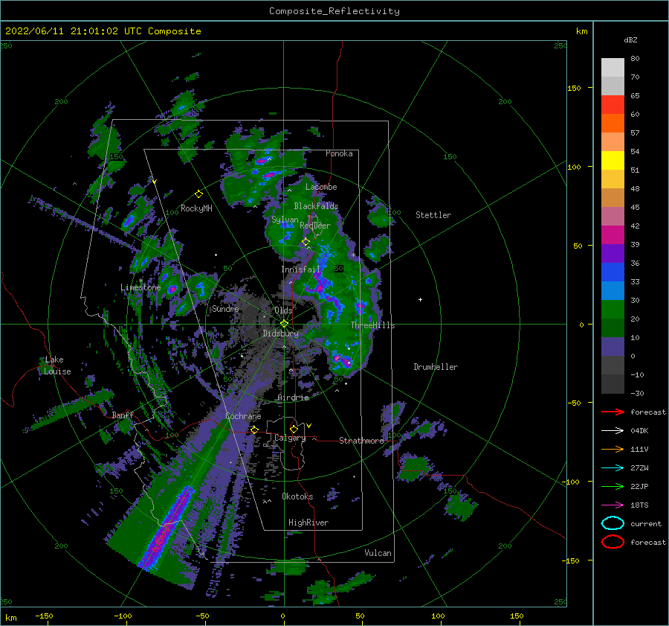Screen dimensions: 669x626
Task: Click the RedDeer label
Action: pyautogui.click(x=315, y=226)
